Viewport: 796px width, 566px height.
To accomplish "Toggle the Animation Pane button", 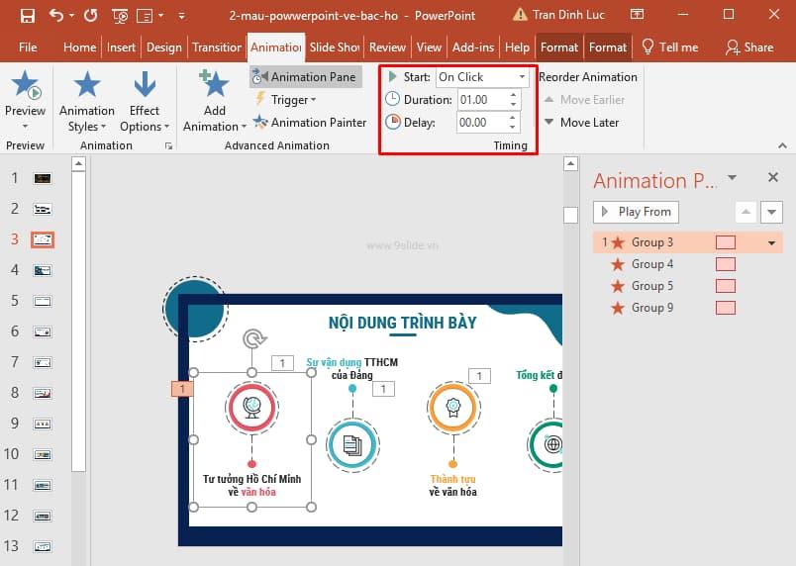I will click(306, 77).
